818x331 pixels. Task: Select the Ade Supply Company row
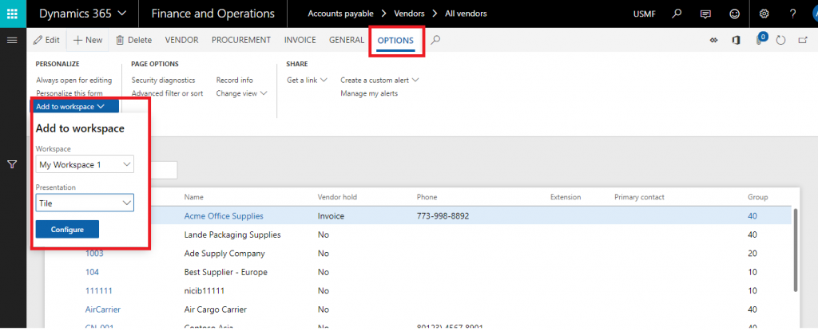[417, 254]
